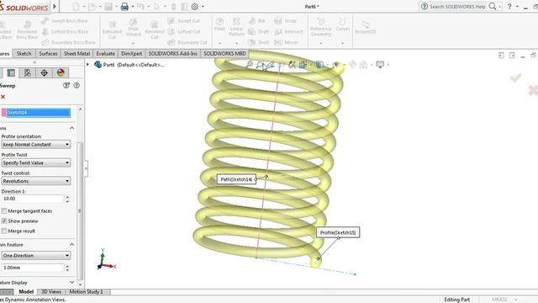Image resolution: width=538 pixels, height=303 pixels.
Task: Open the DimXpertManager crosshair tab icon
Action: [44, 73]
